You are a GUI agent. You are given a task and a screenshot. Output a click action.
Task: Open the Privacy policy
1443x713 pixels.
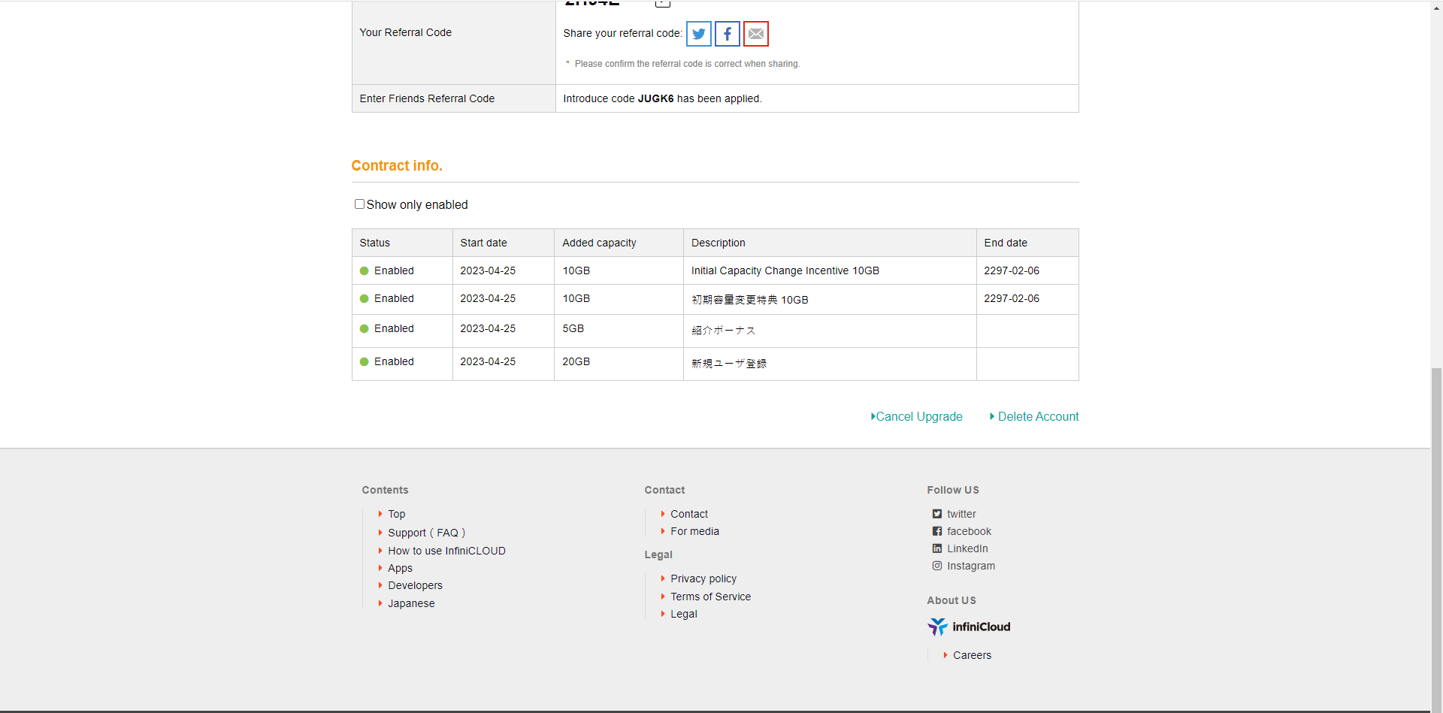[x=703, y=579]
